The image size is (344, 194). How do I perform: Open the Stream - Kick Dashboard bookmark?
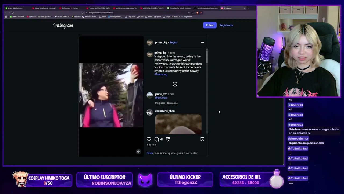(x=17, y=17)
